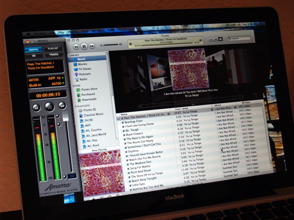Open the Play menu in menu bar

pyautogui.click(x=61, y=32)
